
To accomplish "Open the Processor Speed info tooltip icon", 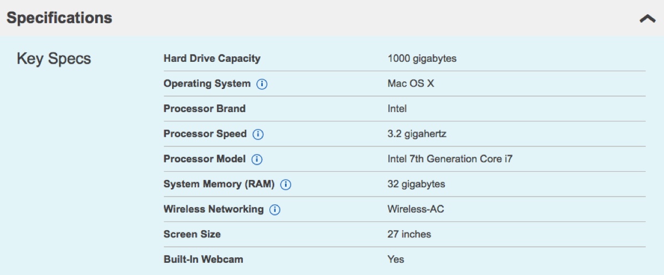I will [x=258, y=135].
